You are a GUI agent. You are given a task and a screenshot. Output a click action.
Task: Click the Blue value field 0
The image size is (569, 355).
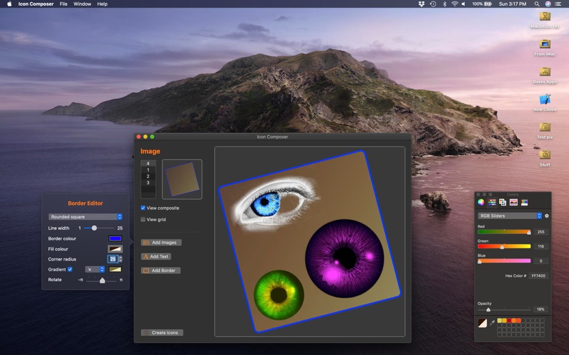[x=541, y=261]
